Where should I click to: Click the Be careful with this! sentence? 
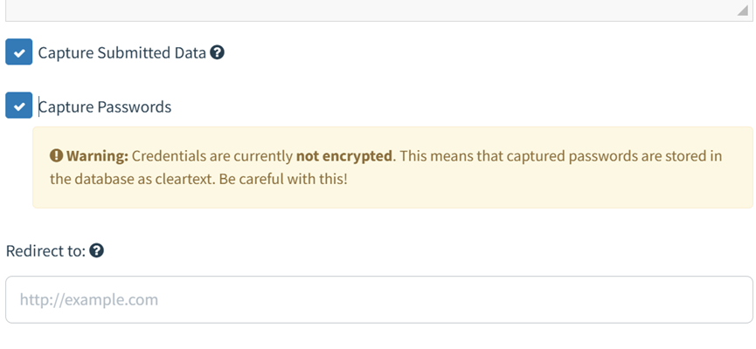pyautogui.click(x=283, y=180)
